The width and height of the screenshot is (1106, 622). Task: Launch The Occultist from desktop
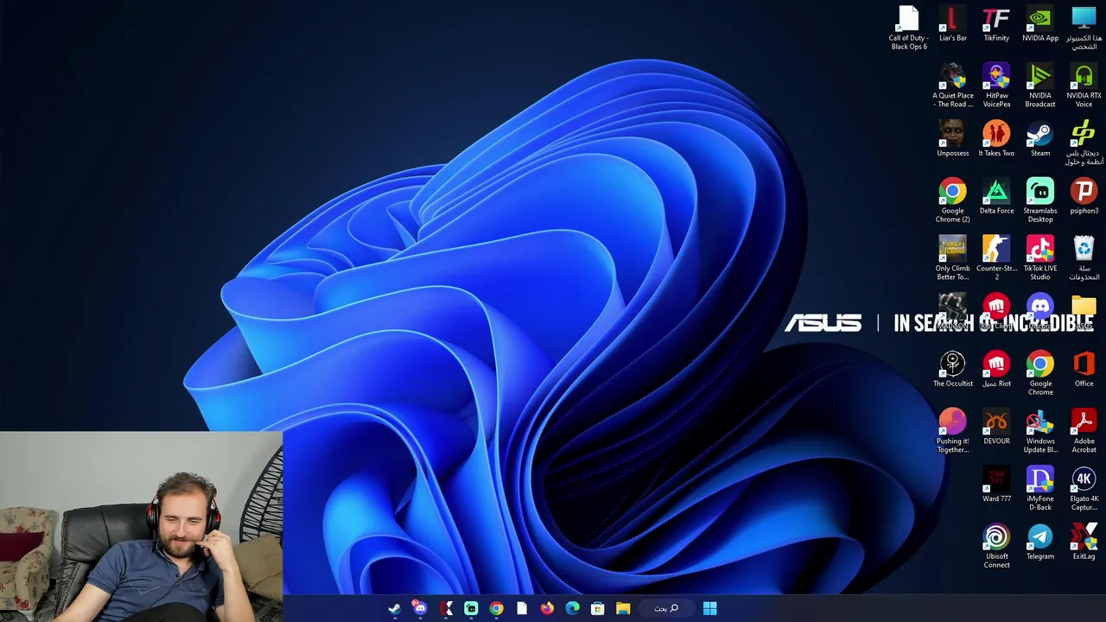pyautogui.click(x=952, y=370)
